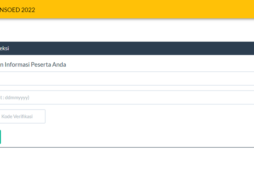
Task: Click the form panel's bottom border line
Action: point(127,147)
